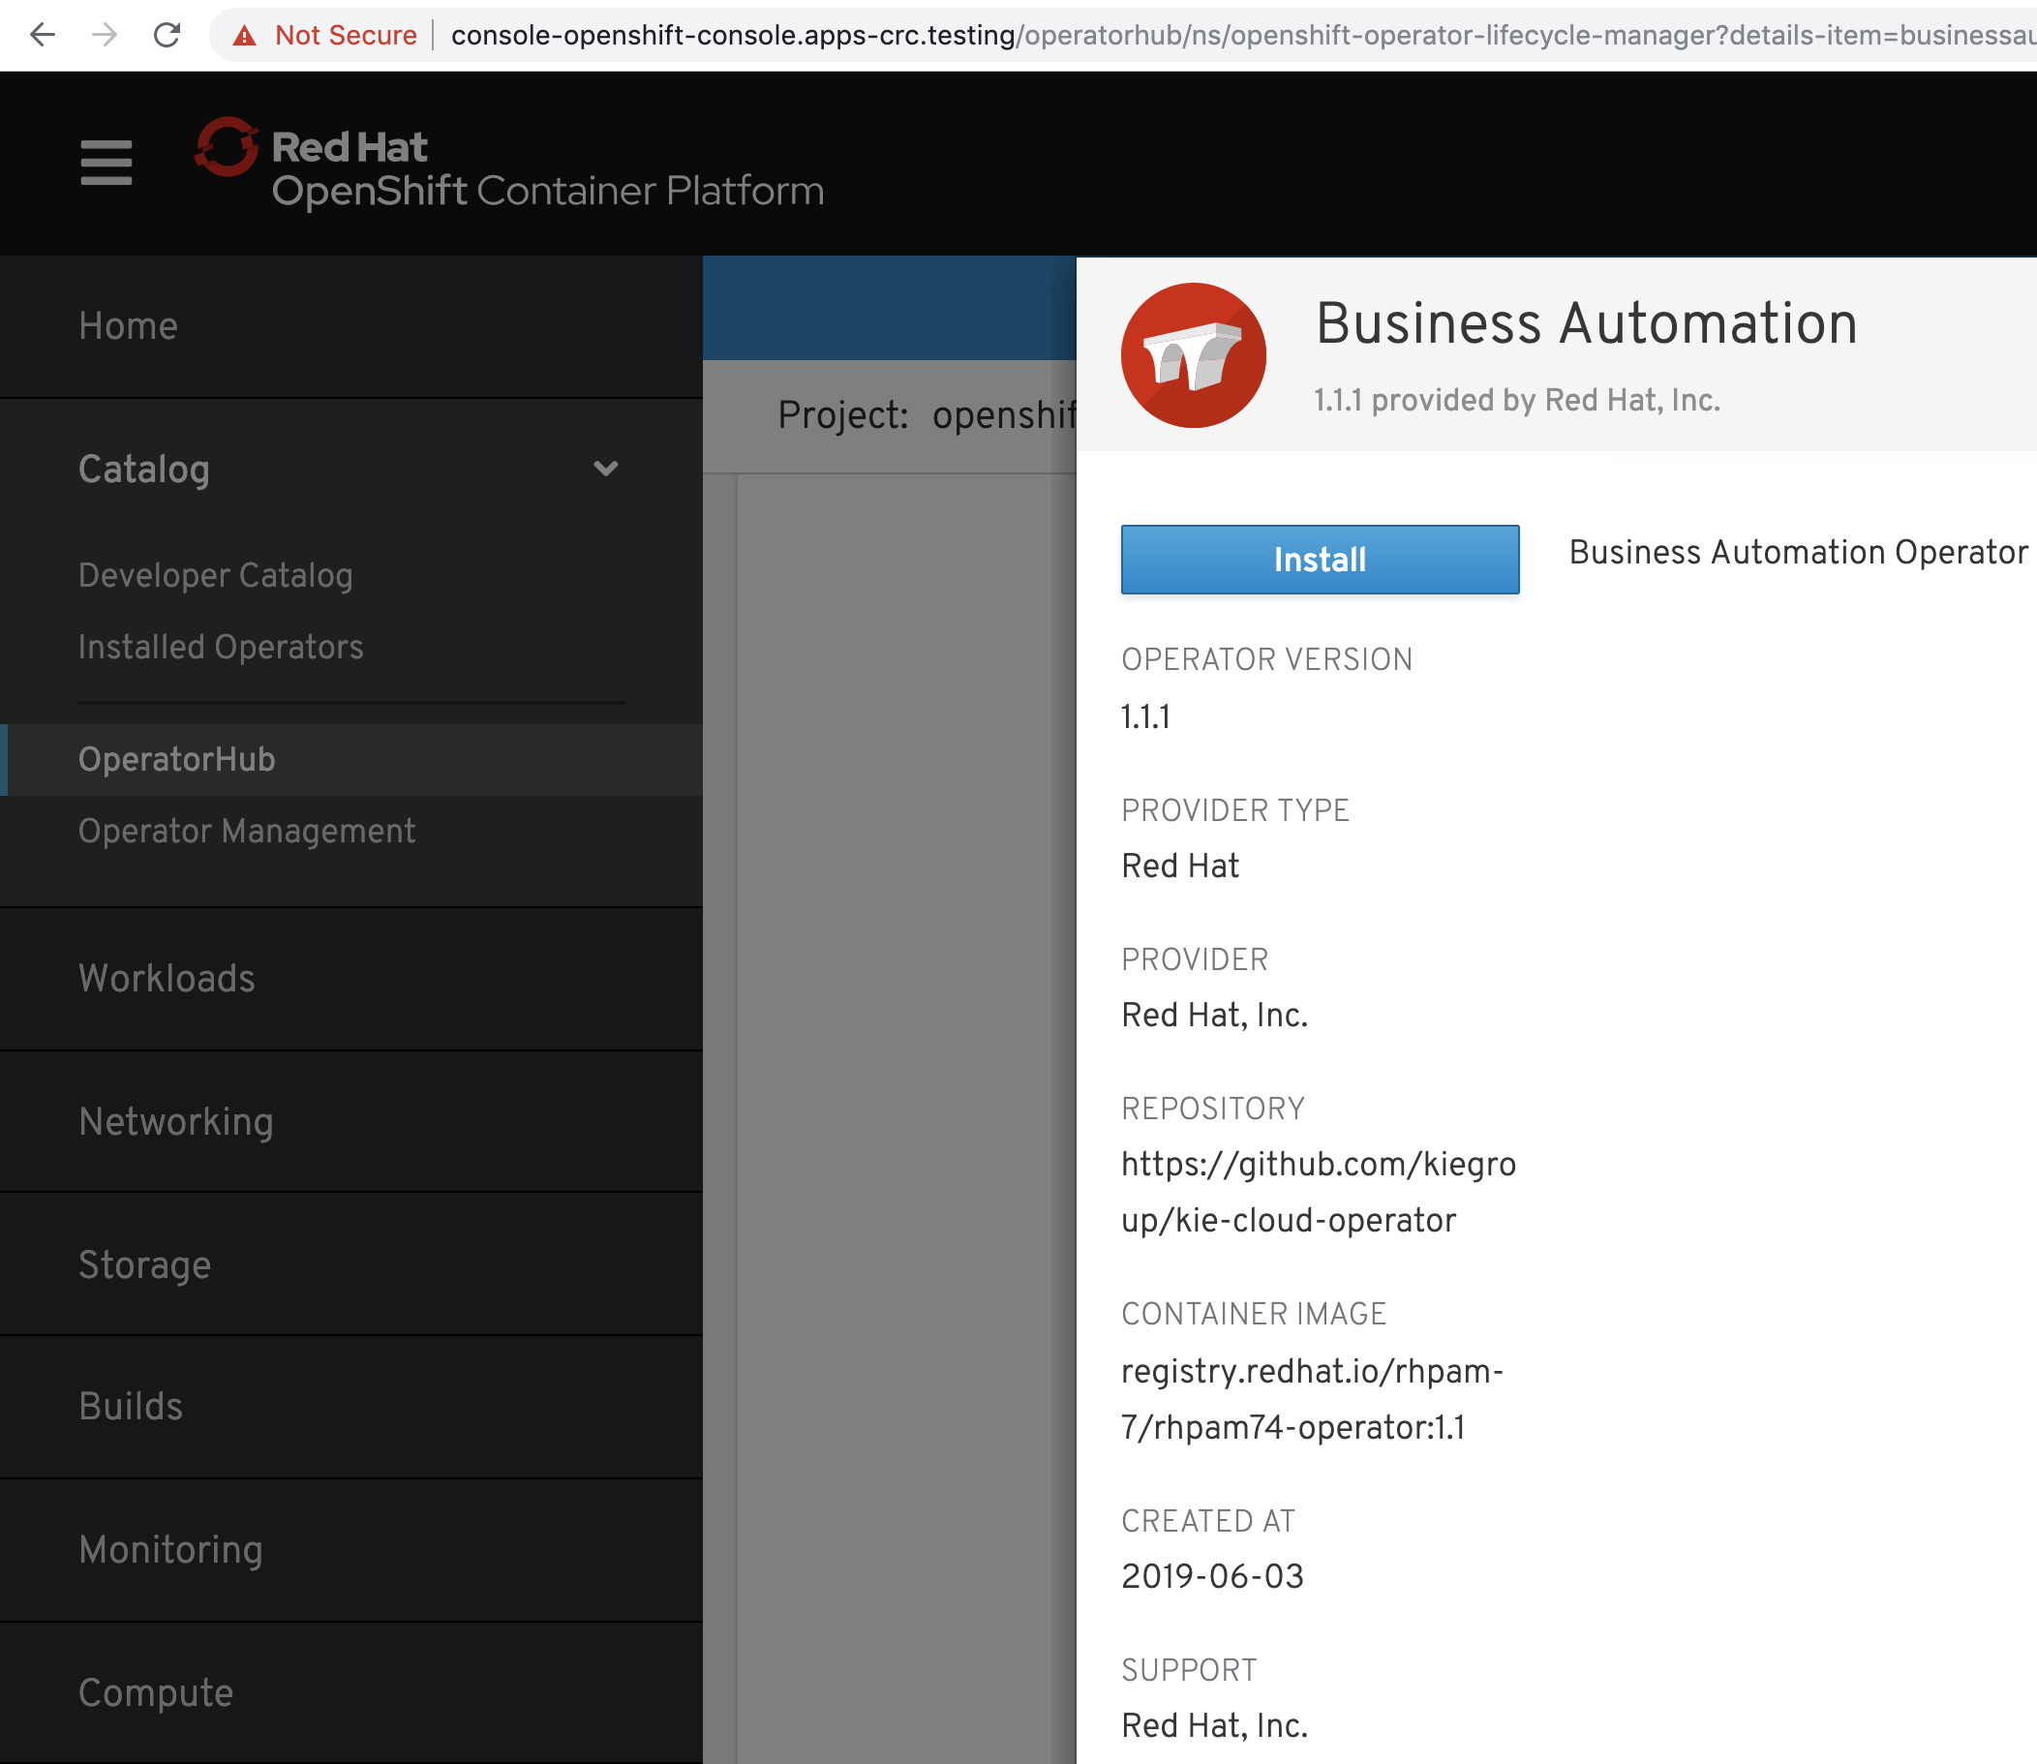This screenshot has width=2037, height=1764.
Task: Click the Red Hat OpenShift logo
Action: (x=510, y=164)
